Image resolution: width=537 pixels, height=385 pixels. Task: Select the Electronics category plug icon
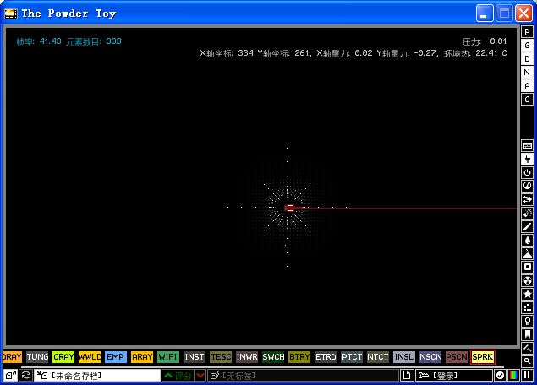[x=528, y=159]
